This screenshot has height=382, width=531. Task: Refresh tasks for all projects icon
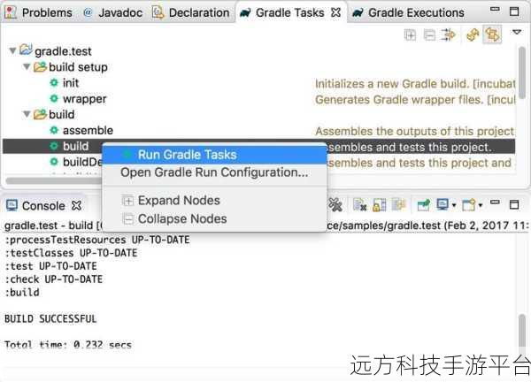(473, 34)
